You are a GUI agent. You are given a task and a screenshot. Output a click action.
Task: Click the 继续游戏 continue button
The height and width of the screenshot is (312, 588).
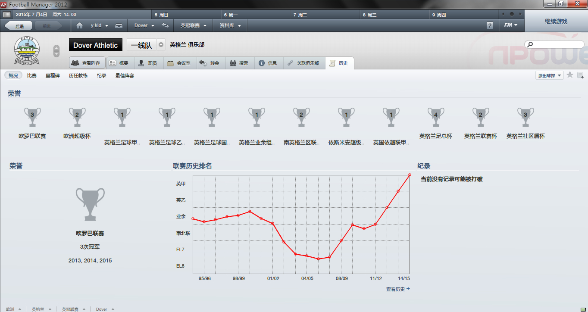coord(556,21)
